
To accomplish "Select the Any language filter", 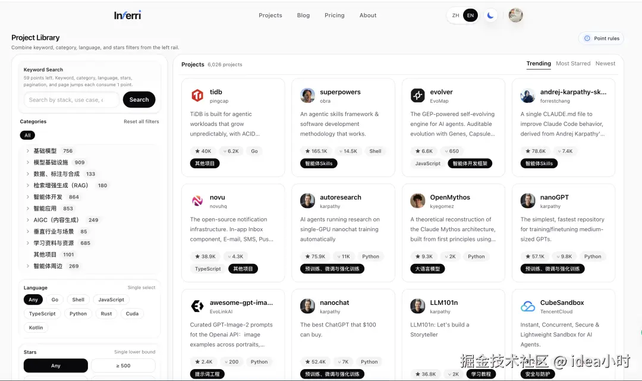I will click(x=33, y=300).
